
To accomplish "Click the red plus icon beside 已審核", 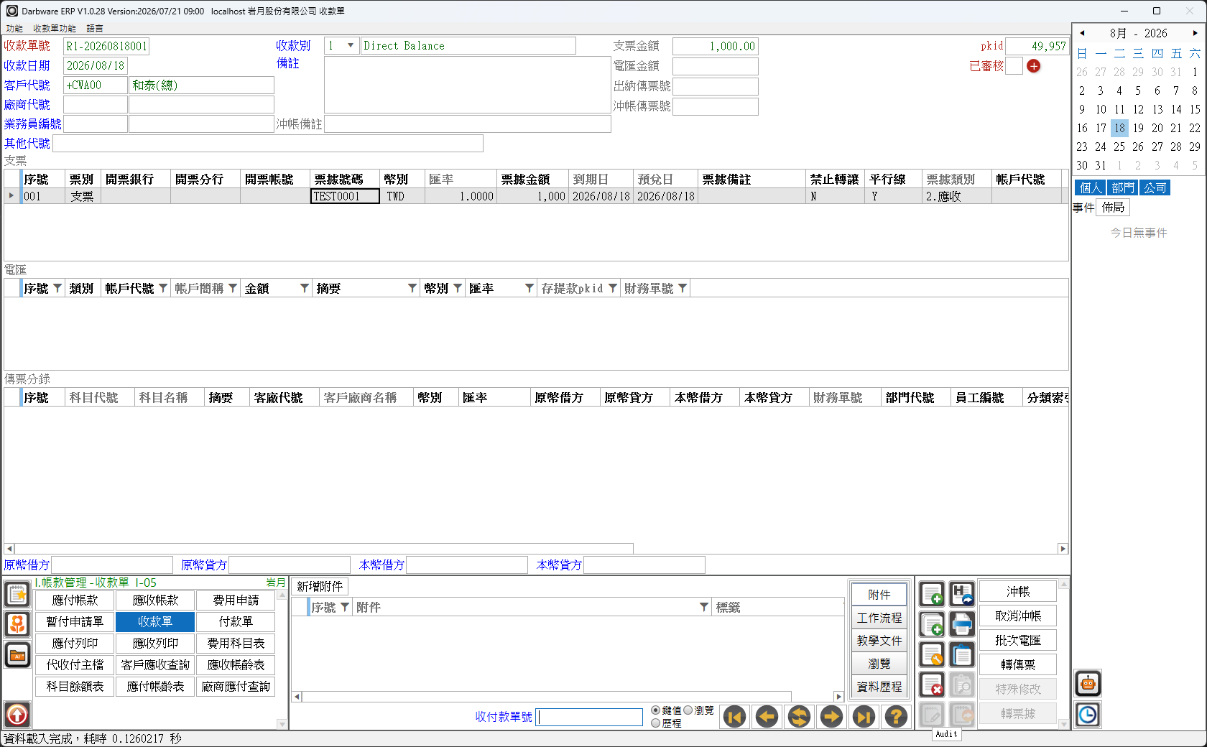I will (1034, 66).
